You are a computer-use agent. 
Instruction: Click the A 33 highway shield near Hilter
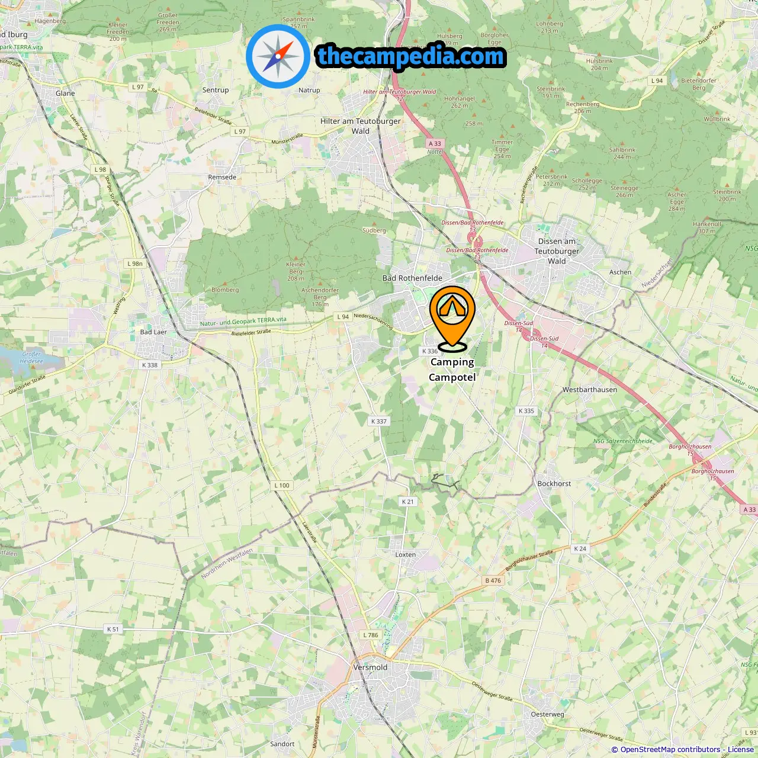click(x=435, y=143)
